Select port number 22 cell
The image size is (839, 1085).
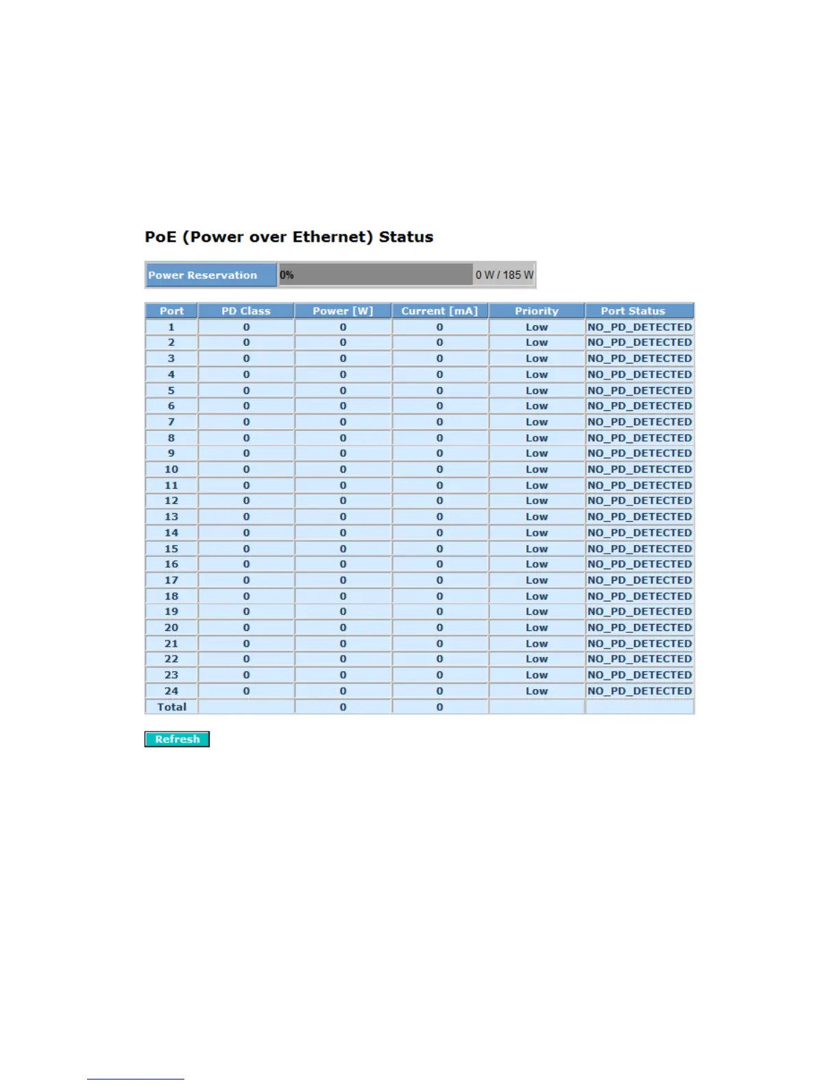tap(171, 659)
